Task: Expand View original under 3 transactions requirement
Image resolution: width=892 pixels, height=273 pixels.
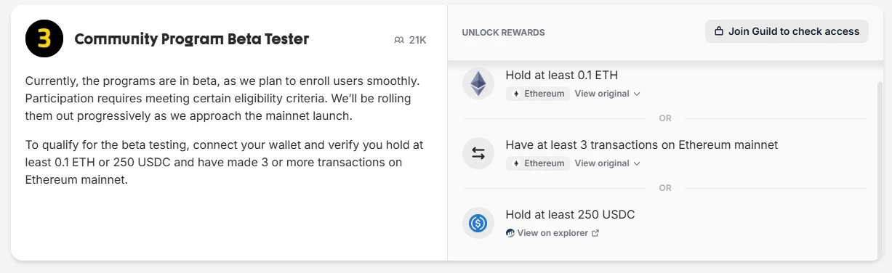Action: tap(607, 163)
